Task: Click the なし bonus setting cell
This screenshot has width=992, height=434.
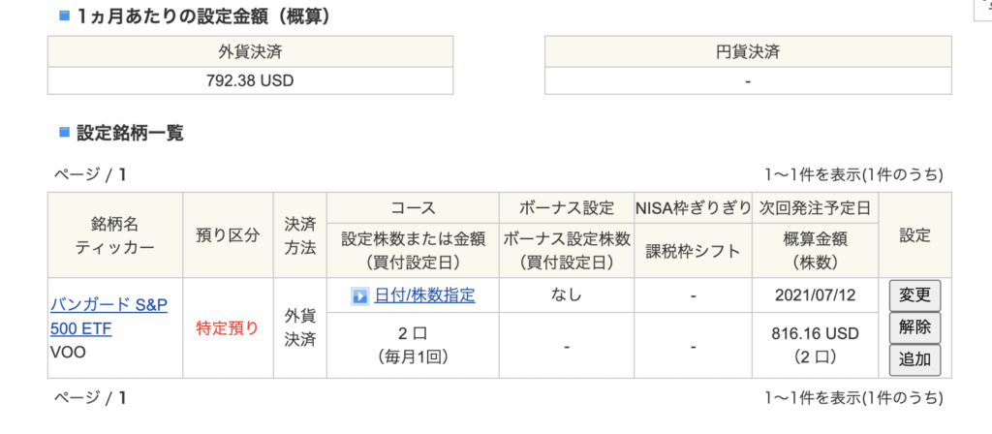Action: pyautogui.click(x=567, y=295)
